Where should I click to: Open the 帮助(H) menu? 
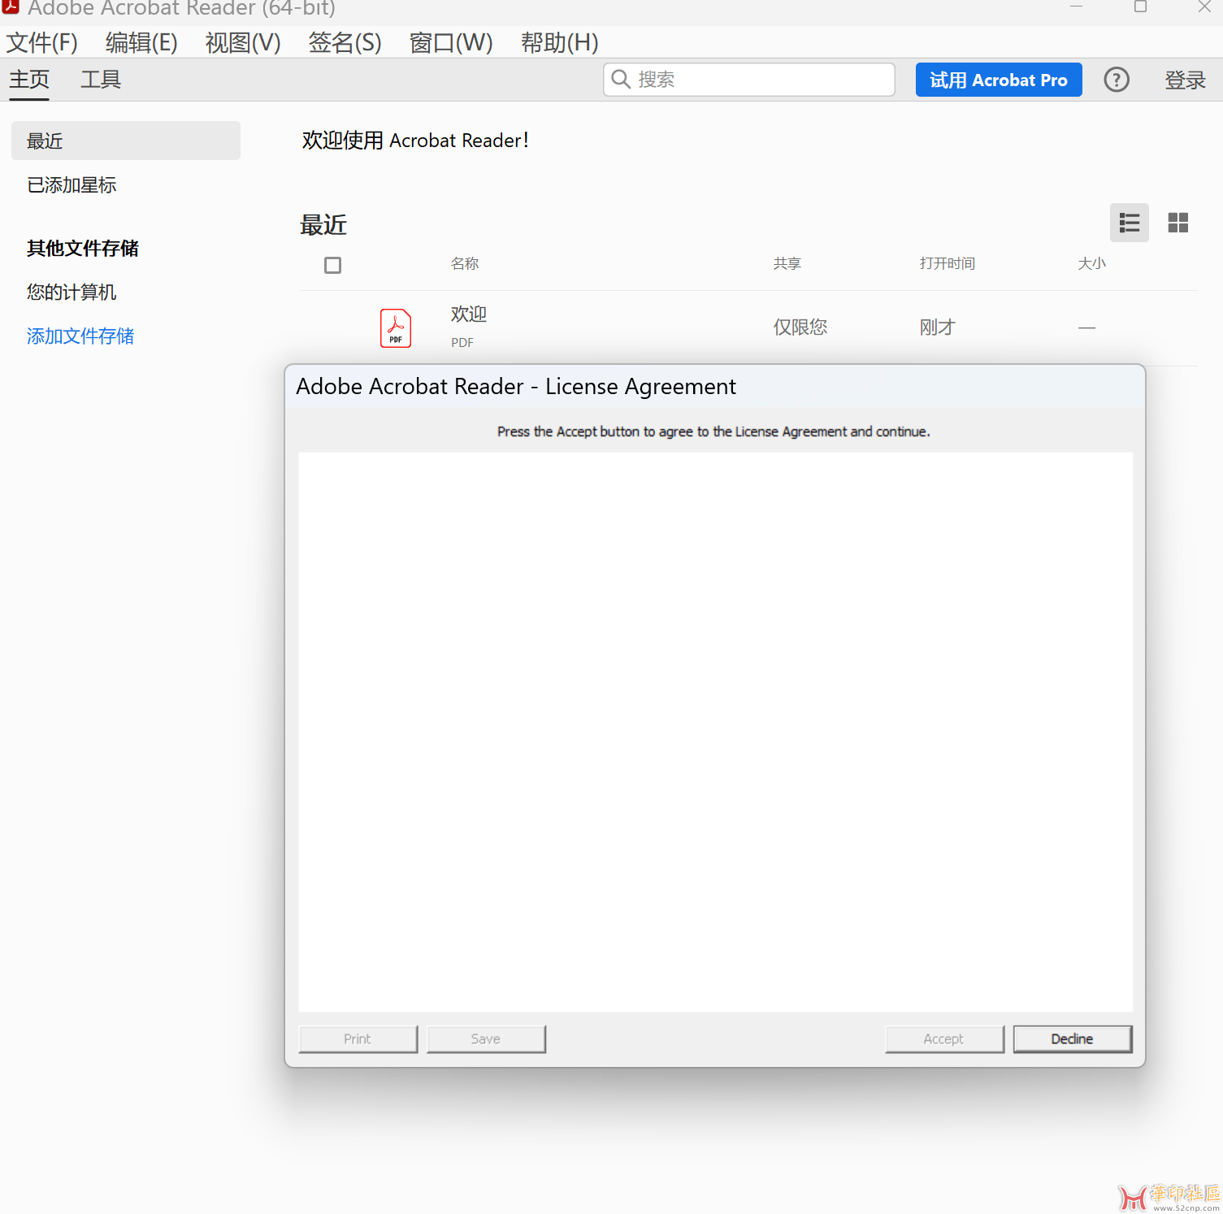560,42
